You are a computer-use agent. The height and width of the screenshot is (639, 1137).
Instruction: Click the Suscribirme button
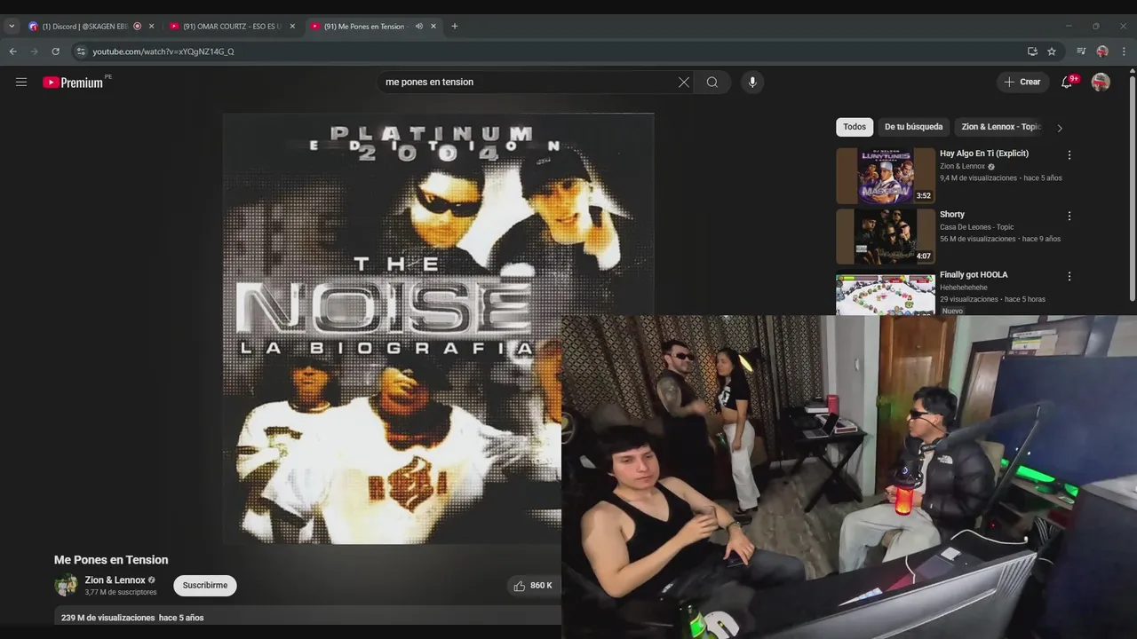[205, 585]
